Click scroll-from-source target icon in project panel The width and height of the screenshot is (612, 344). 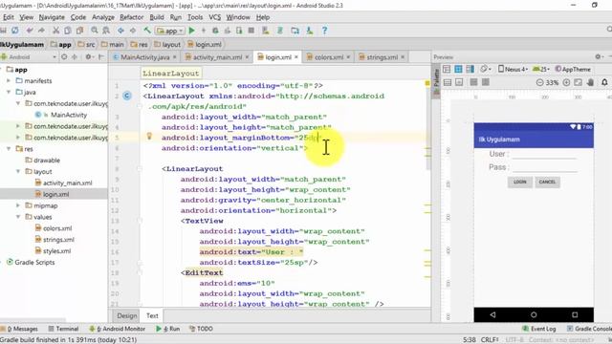(64, 57)
